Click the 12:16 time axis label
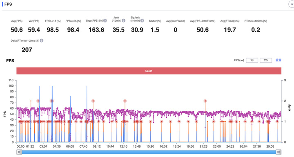The width and height of the screenshot is (294, 157). point(124,146)
